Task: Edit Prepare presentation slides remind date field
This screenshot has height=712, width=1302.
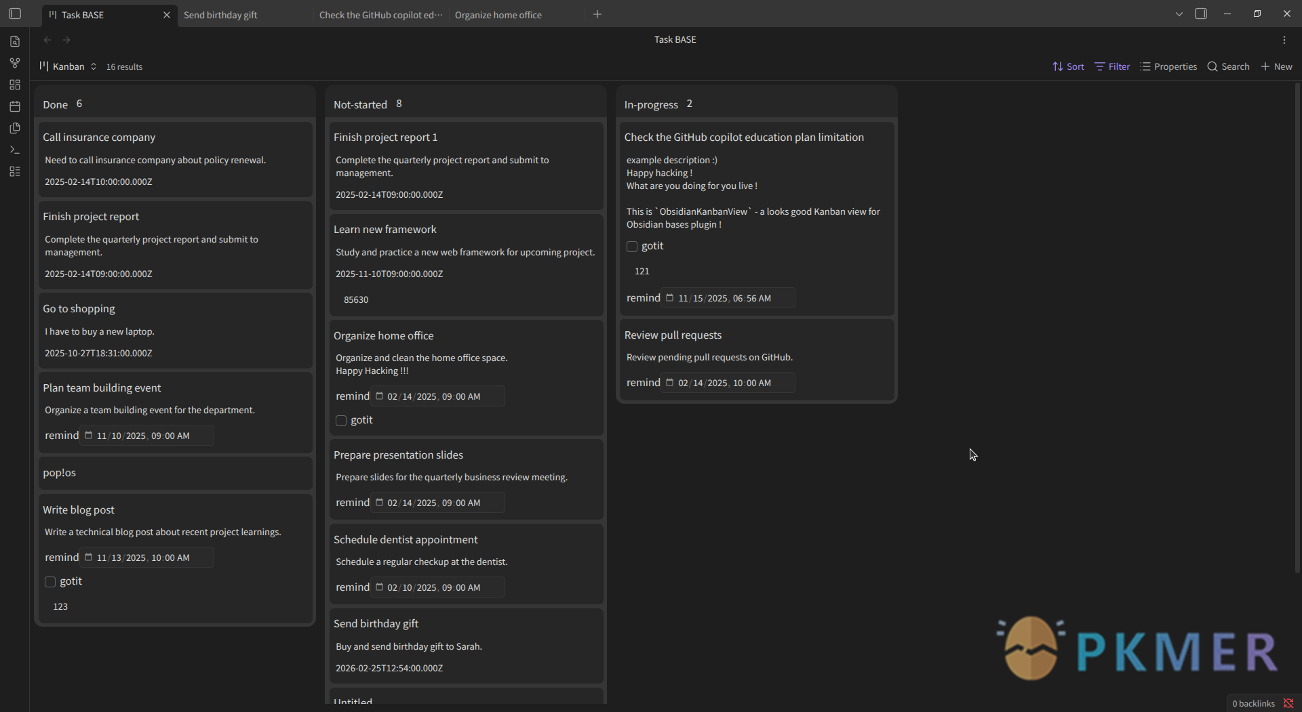Action: tap(437, 503)
